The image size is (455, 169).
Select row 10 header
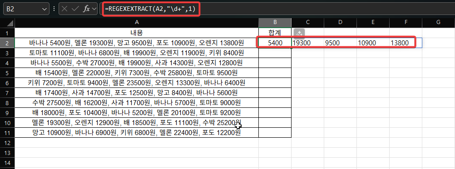pyautogui.click(x=7, y=123)
